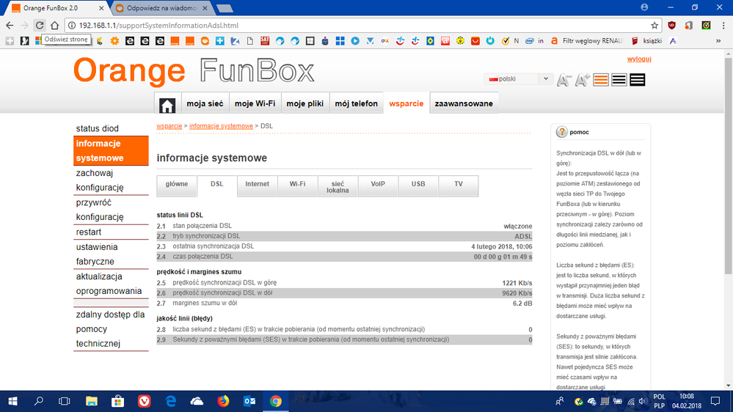Screen dimensions: 733x412
Task: Decrease font size with A- icon
Action: click(x=564, y=80)
